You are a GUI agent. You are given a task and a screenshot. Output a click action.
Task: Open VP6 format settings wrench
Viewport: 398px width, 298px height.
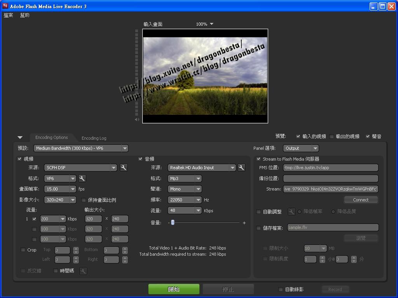point(82,178)
